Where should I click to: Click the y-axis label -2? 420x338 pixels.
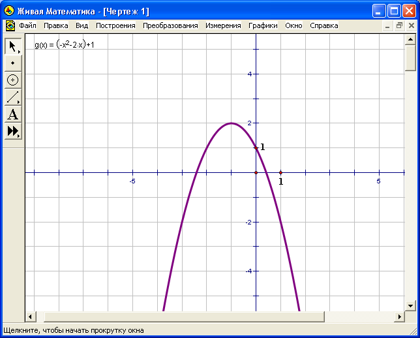coord(249,223)
